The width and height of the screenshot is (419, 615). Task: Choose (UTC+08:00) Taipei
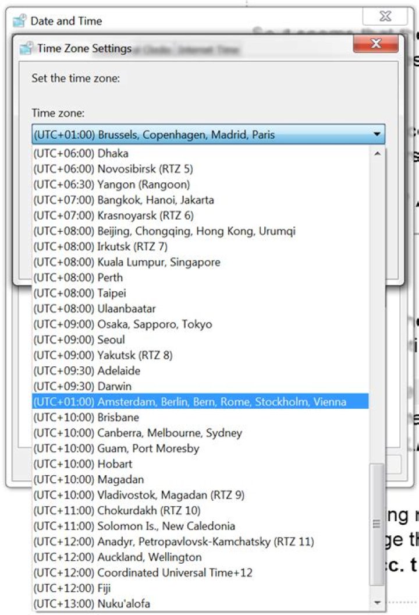coord(200,293)
